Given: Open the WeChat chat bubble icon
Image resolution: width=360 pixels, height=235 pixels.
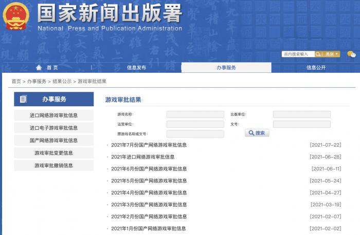Looking at the screenshot, I should coord(351,54).
